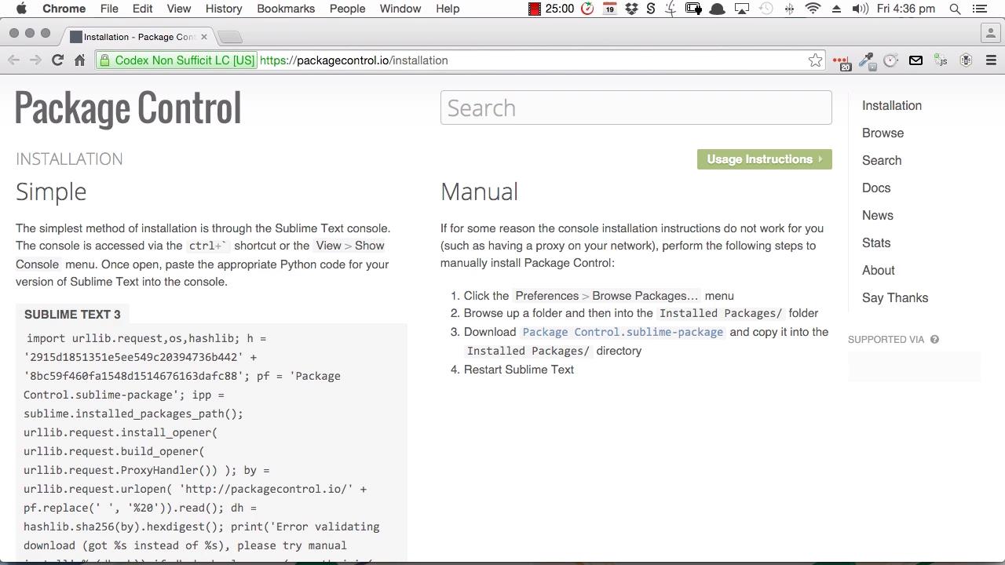Open the Stats sidebar link
Image resolution: width=1005 pixels, height=565 pixels.
point(876,242)
